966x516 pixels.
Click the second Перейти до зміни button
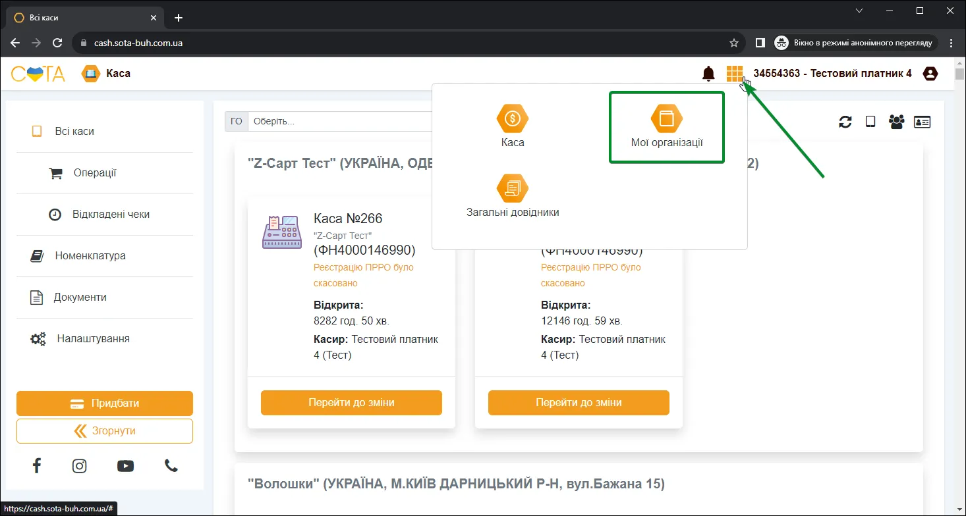click(579, 403)
